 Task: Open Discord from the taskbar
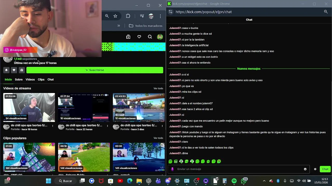[x=168, y=181]
